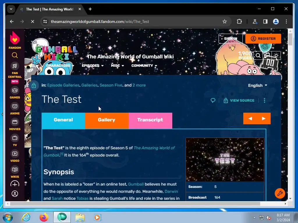This screenshot has width=298, height=223.
Task: Go to the Video section
Action: coord(15,156)
